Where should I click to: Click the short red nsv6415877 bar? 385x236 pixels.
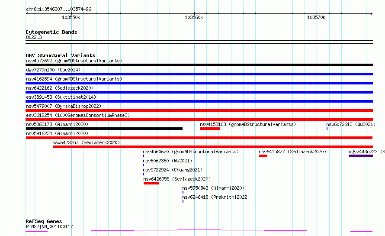click(263, 156)
